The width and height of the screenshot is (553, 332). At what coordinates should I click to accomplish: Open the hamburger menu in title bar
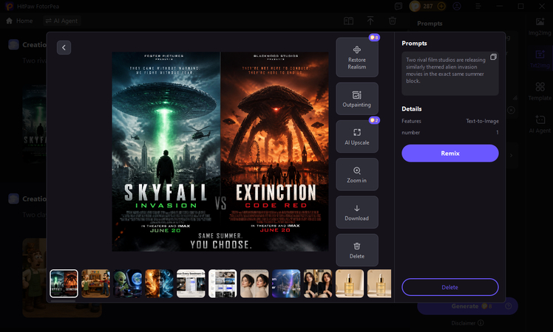click(x=478, y=7)
